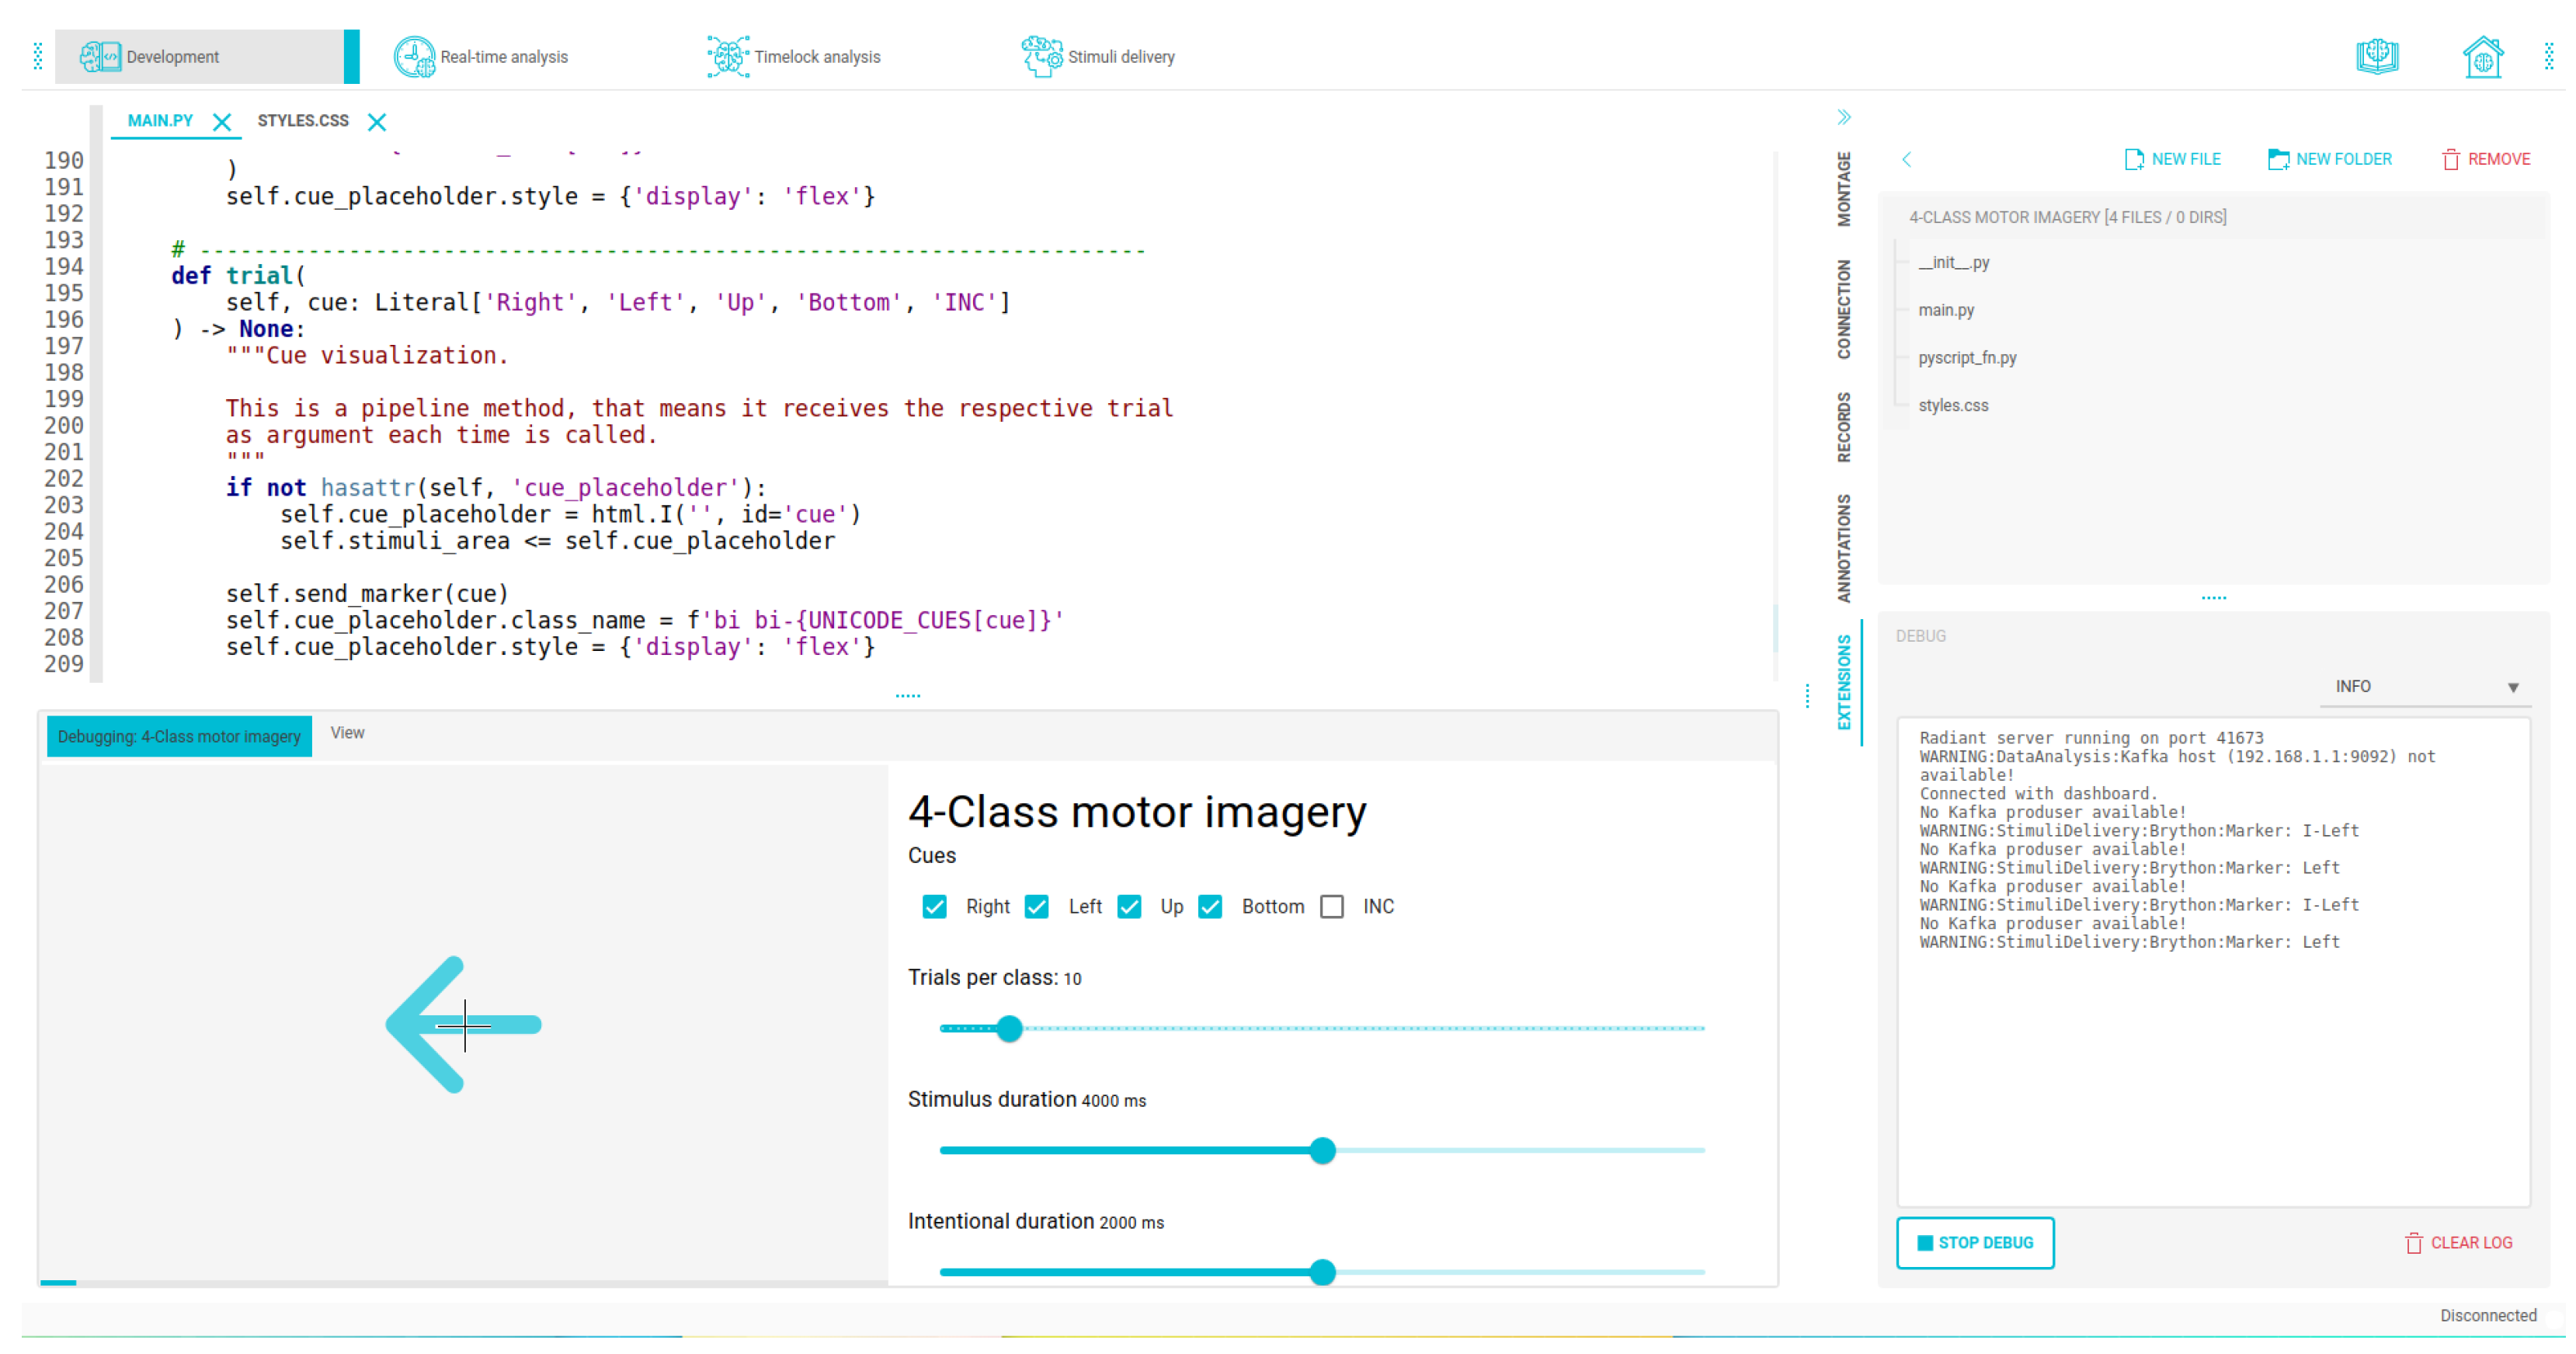
Task: Open the MONTAGE side tab
Action: [x=1843, y=189]
